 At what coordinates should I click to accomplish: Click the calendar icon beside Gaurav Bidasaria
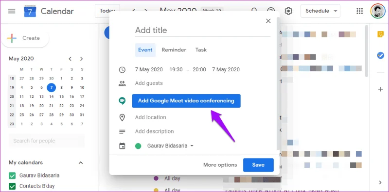click(x=122, y=146)
